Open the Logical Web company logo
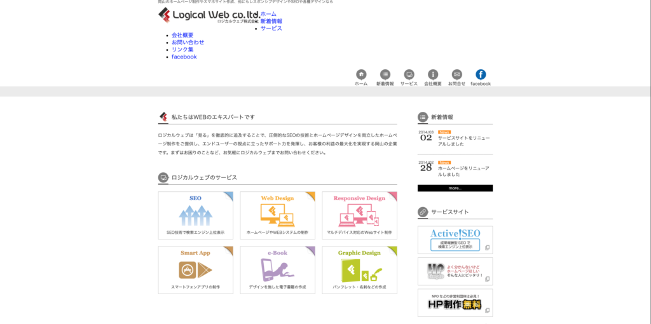 209,15
